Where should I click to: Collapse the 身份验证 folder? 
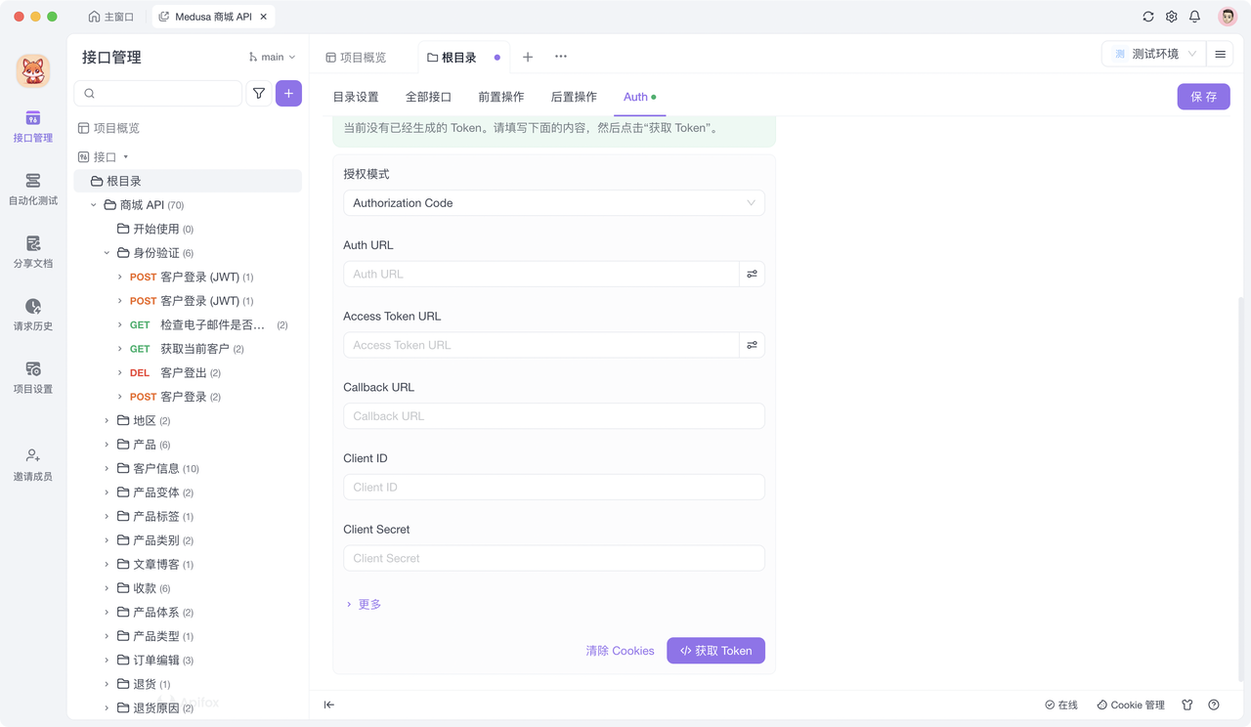(x=108, y=253)
